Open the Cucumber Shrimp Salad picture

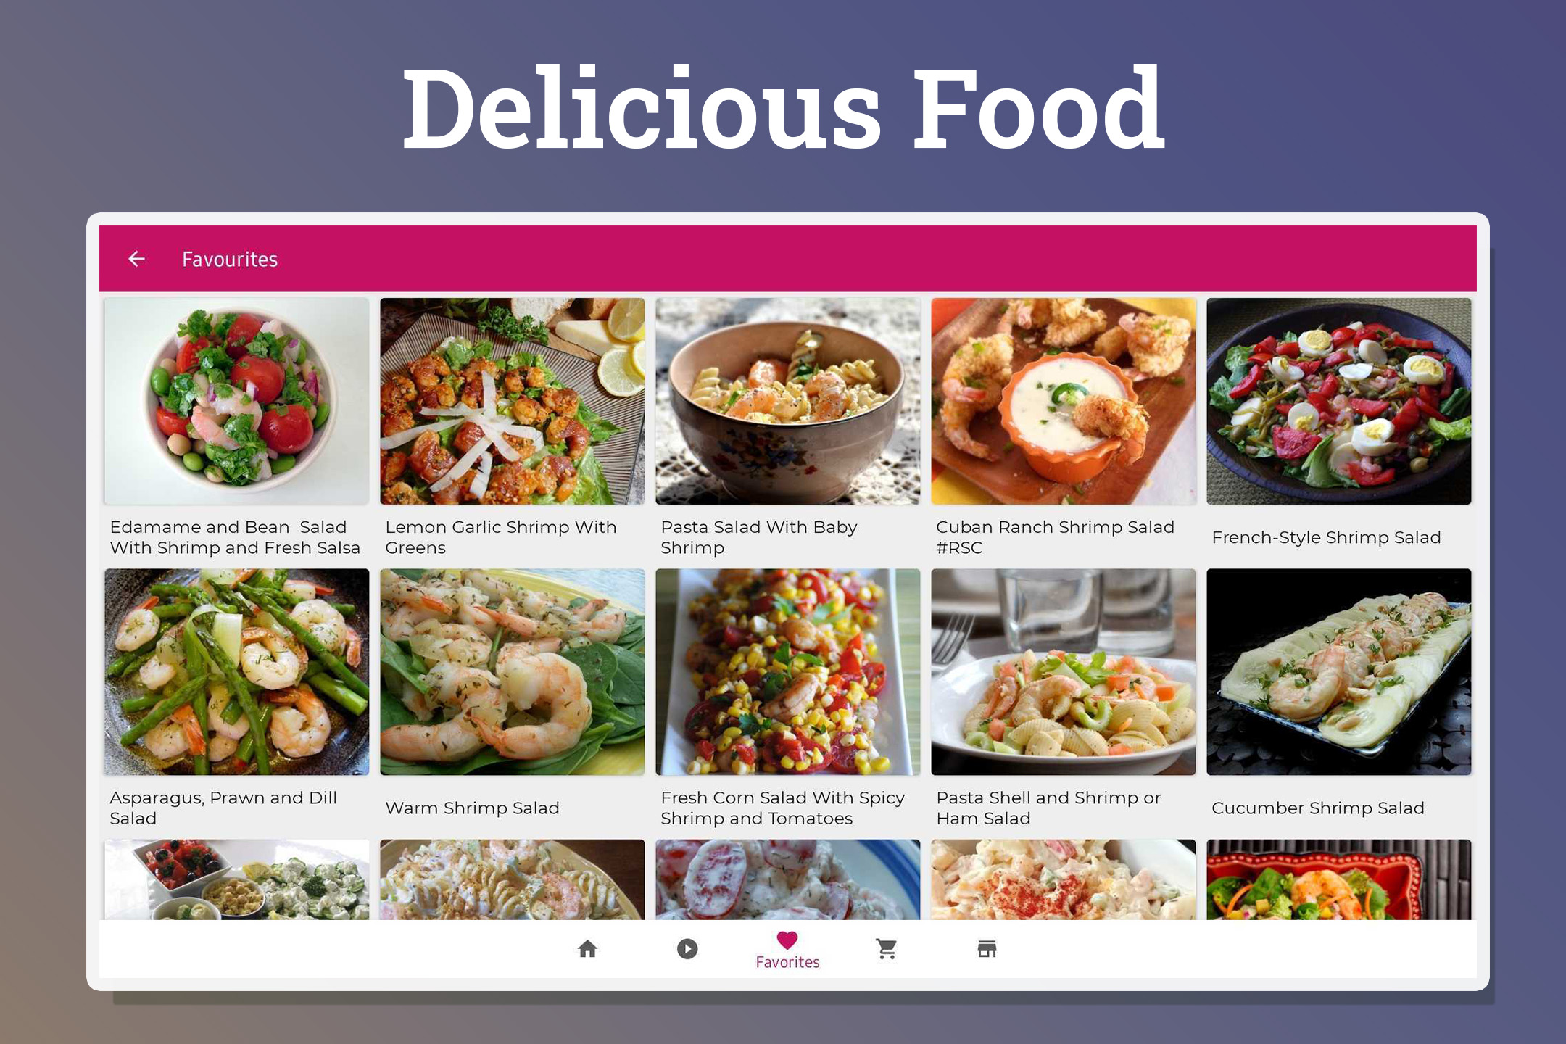1338,672
